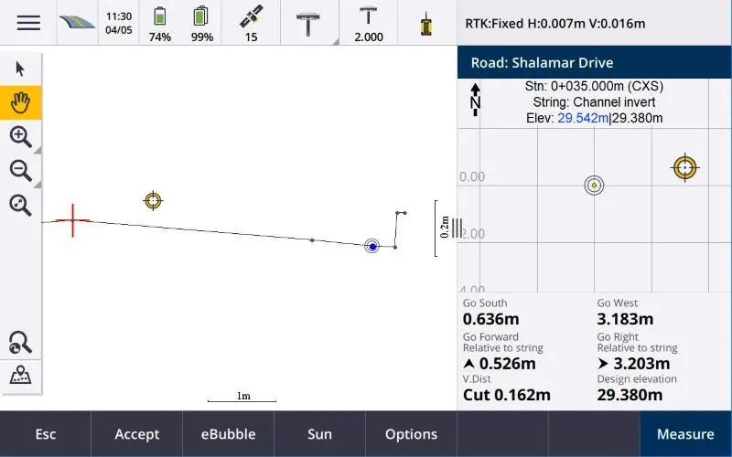Click the zoom in magnifier
This screenshot has height=457, width=732.
click(20, 137)
